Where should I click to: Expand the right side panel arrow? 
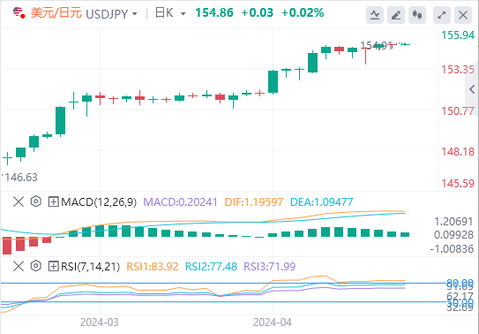(x=472, y=89)
